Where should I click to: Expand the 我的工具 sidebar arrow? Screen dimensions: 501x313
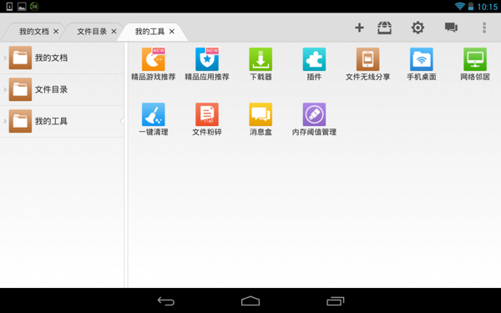5,121
